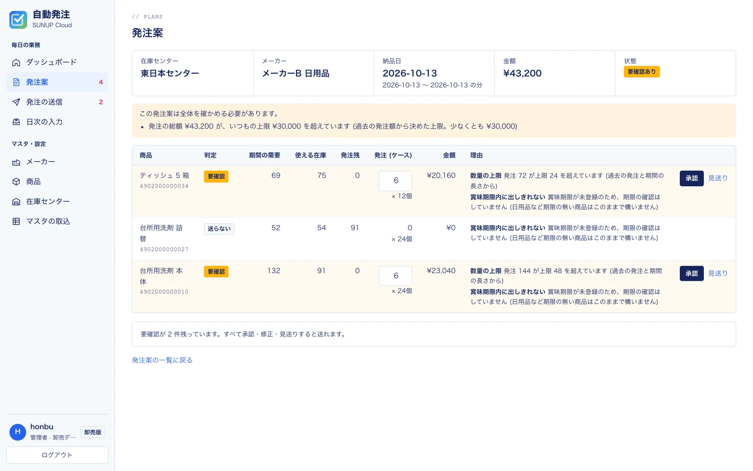Click the delivery date 2026-10-13
Image resolution: width=753 pixels, height=471 pixels.
[410, 73]
